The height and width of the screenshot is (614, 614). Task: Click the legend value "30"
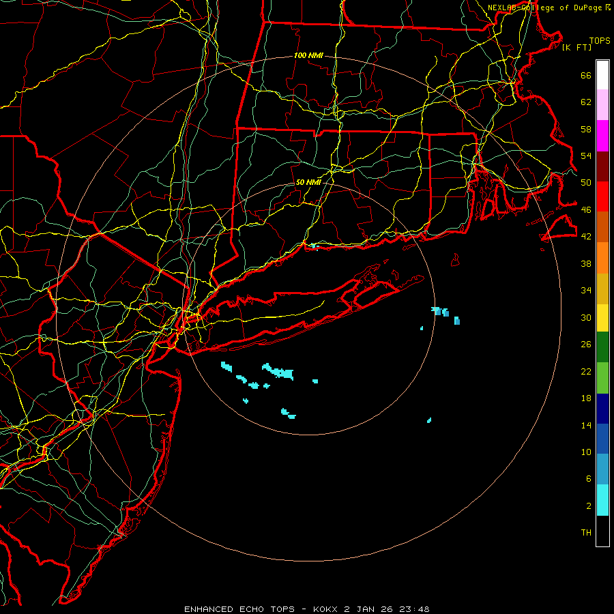click(586, 317)
